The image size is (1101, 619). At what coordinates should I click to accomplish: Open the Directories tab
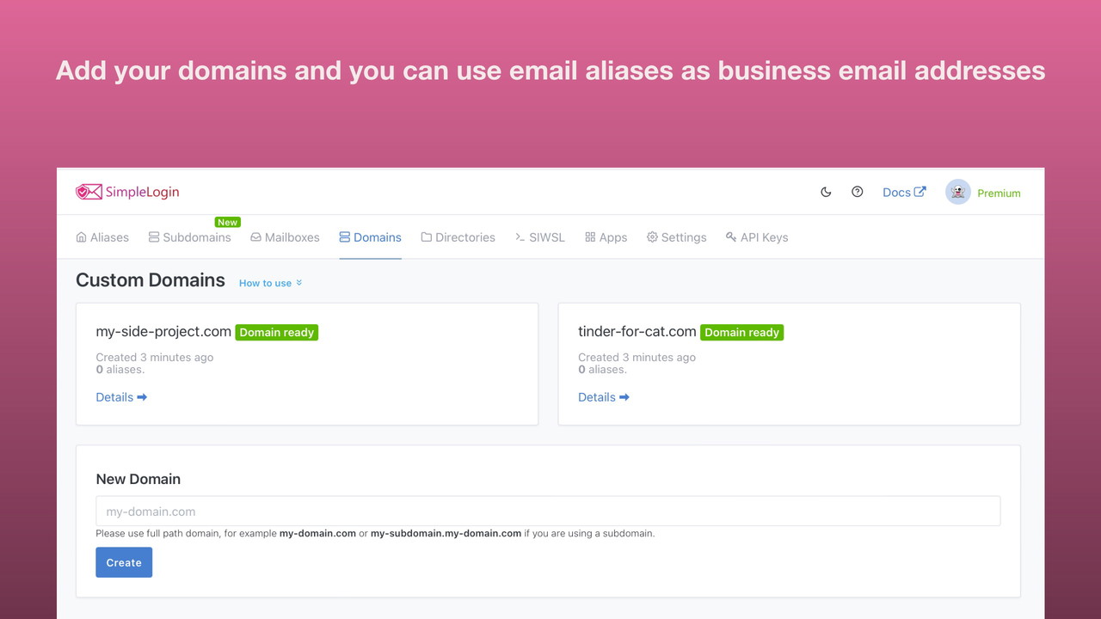(458, 237)
